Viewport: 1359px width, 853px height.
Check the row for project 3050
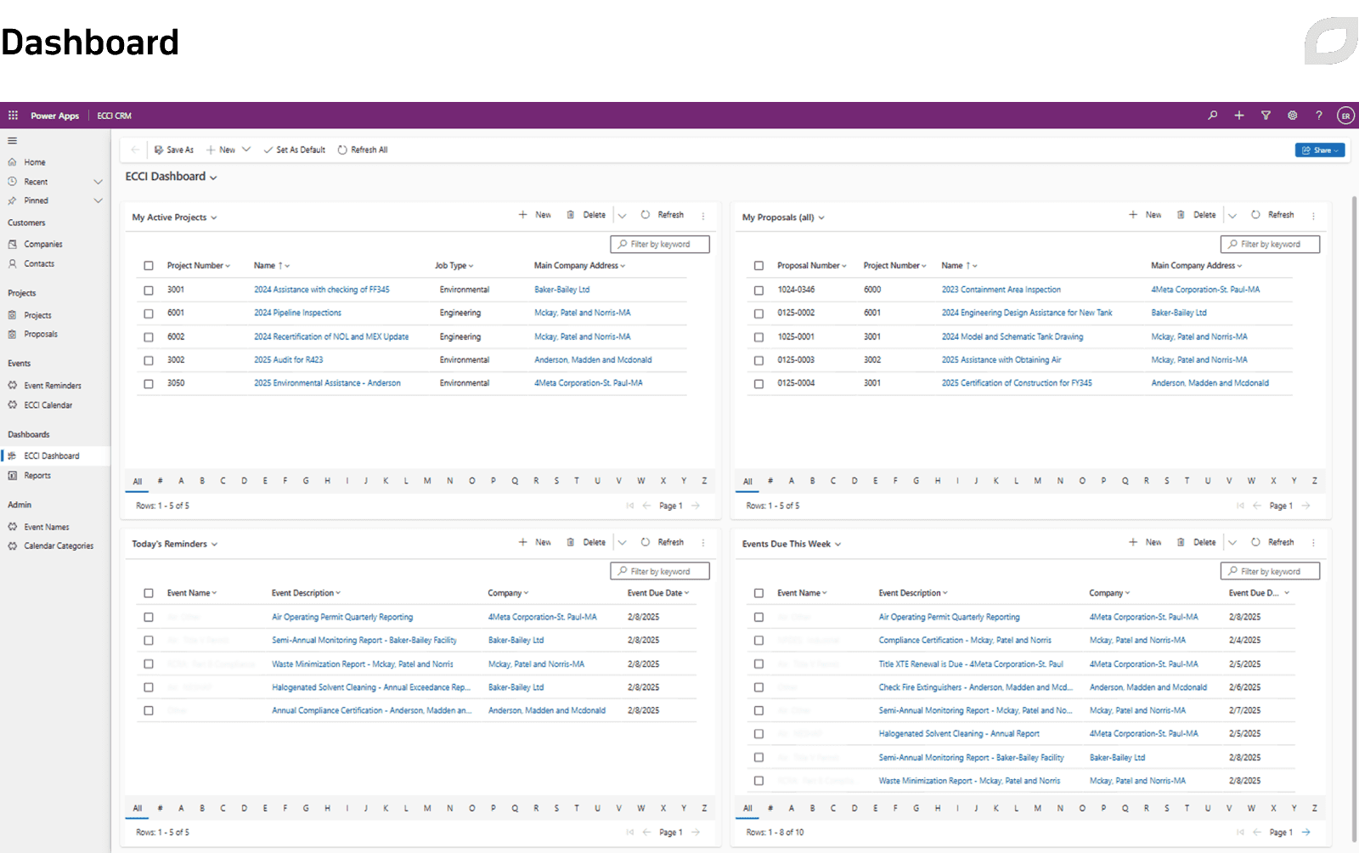tap(149, 384)
